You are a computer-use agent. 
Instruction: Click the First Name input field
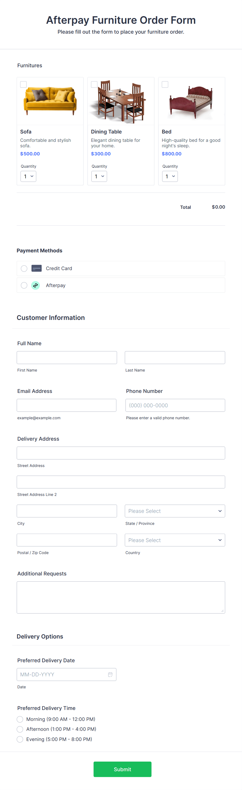pyautogui.click(x=67, y=357)
